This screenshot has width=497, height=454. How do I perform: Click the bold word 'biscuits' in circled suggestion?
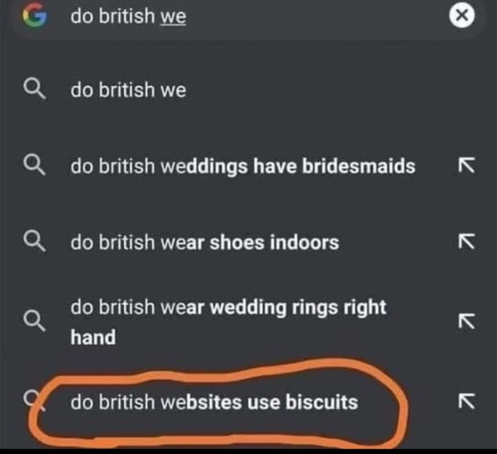pos(321,402)
